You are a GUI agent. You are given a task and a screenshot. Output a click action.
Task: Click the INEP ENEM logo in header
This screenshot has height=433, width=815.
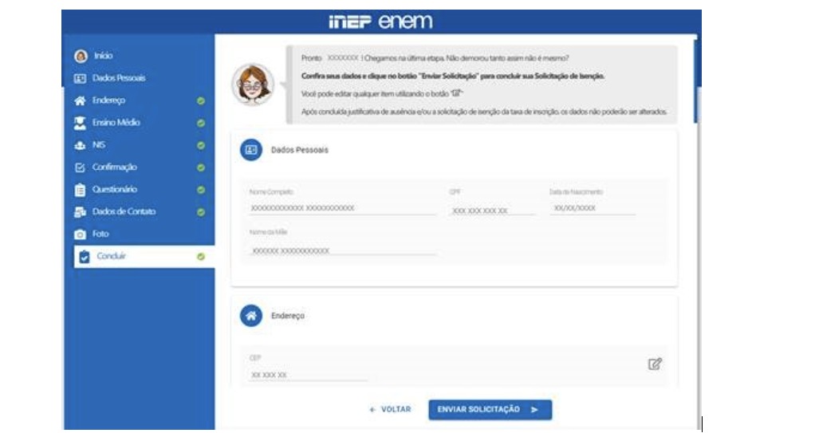[x=380, y=22]
